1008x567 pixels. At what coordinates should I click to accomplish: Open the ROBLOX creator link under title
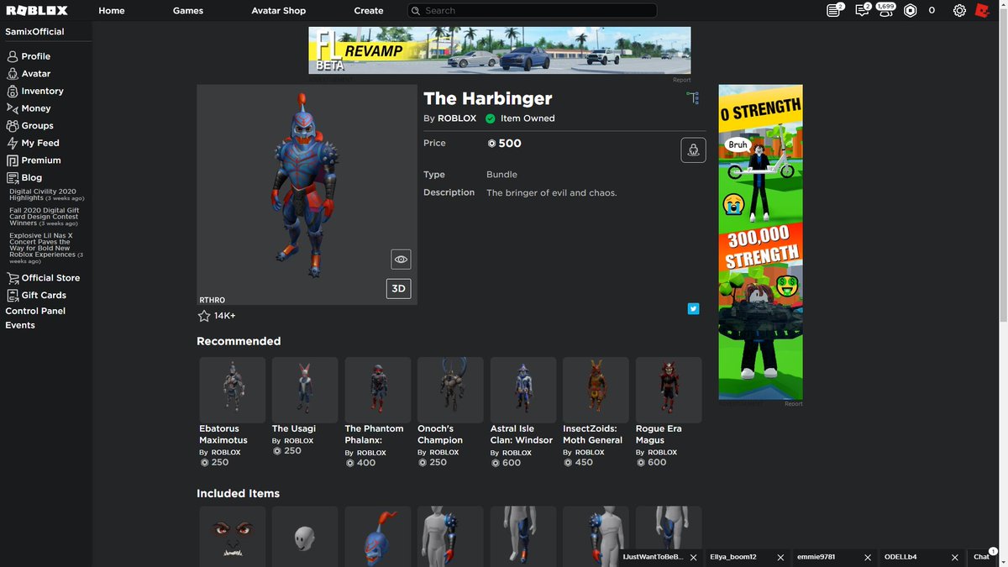[x=457, y=118]
